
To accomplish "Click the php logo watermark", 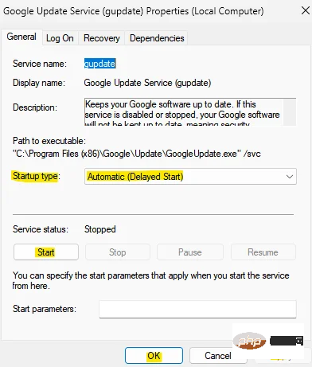I will tap(249, 341).
